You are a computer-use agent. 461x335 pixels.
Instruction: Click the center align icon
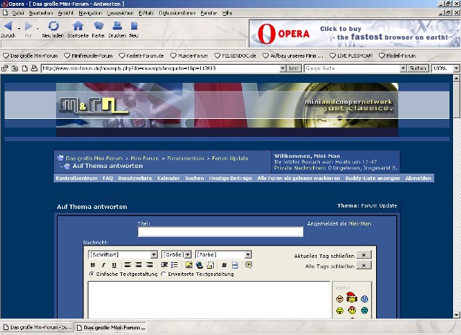138,265
